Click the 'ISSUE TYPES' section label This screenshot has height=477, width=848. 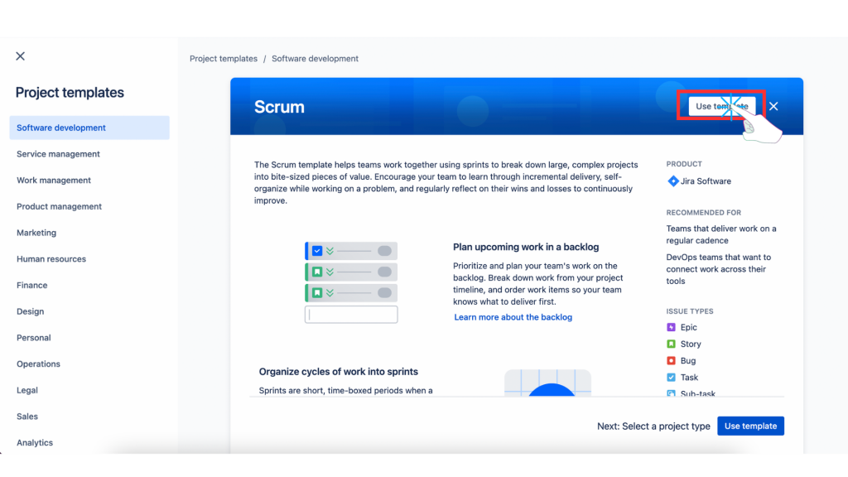tap(690, 311)
